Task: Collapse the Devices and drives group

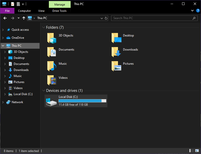Action: click(x=43, y=91)
